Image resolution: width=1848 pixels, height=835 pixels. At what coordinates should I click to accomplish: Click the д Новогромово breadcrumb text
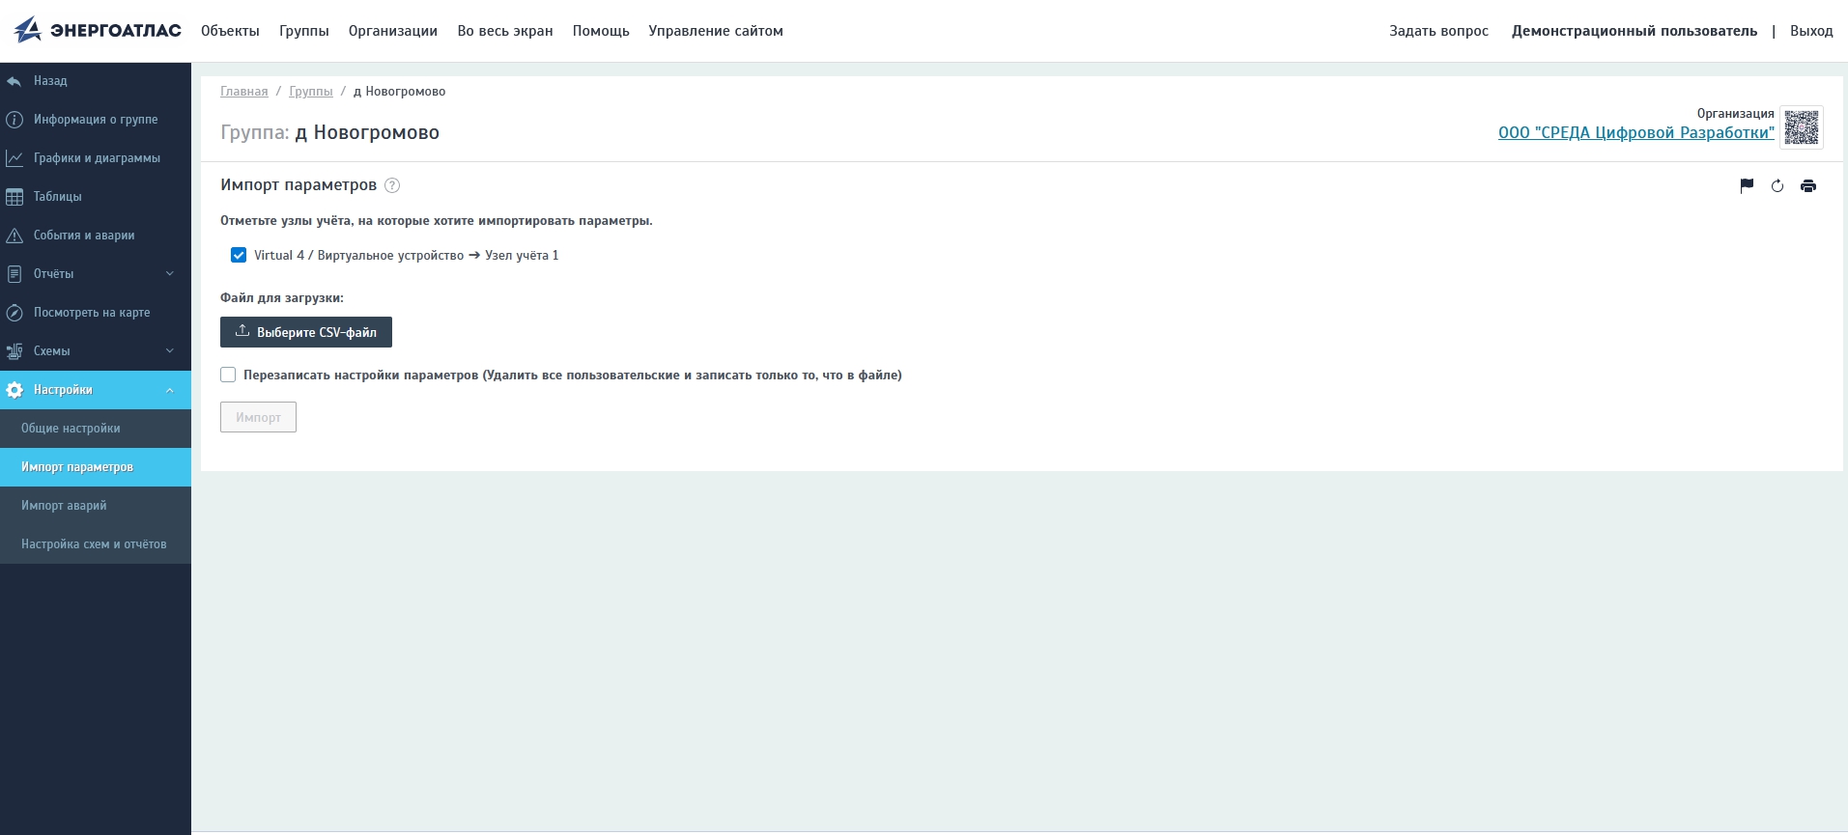coord(399,92)
